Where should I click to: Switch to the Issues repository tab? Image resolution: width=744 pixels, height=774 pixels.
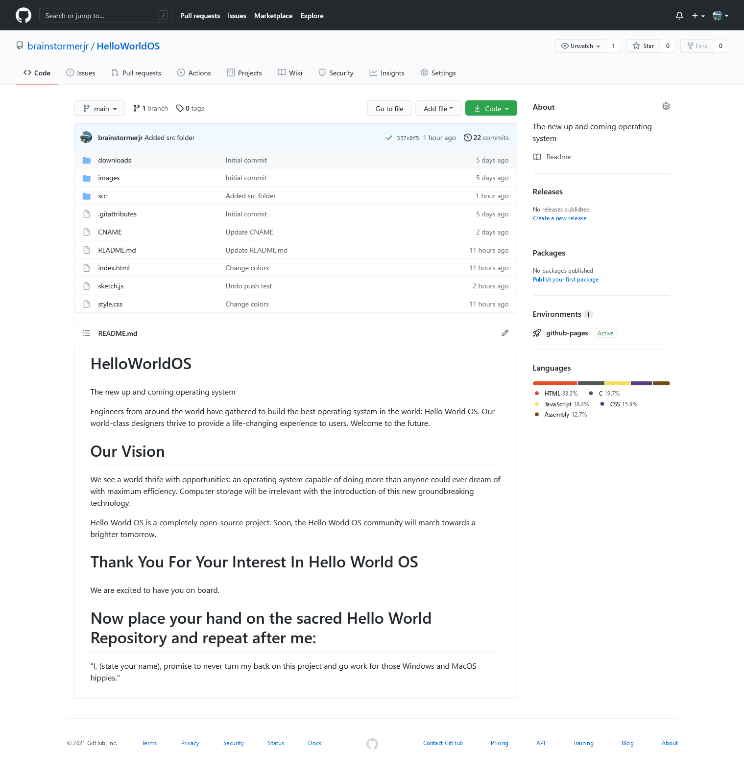81,73
